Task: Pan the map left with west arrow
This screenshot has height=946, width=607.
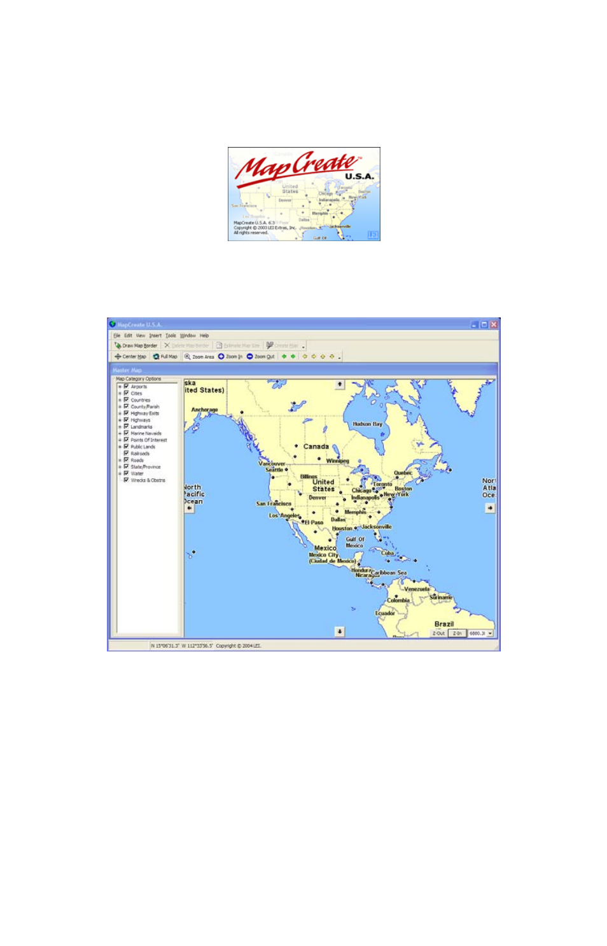Action: click(189, 508)
